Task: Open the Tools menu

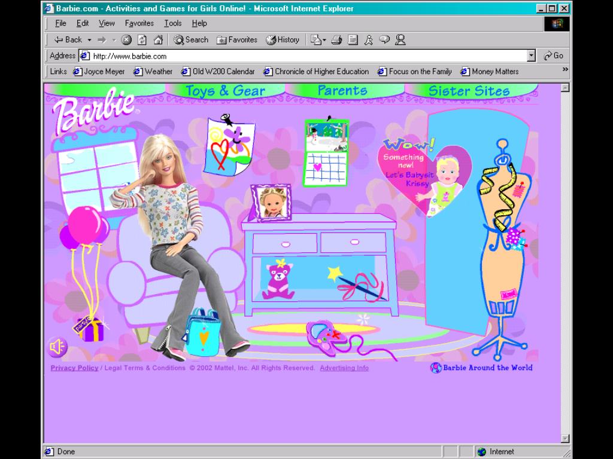Action: click(173, 23)
